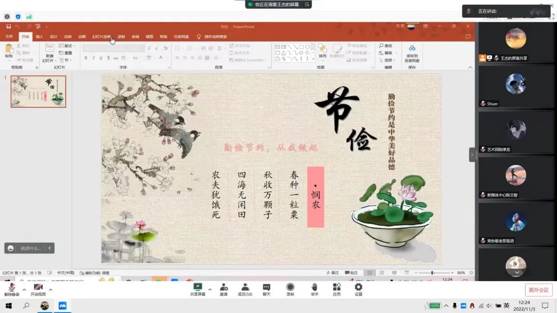
Task: Start recording with the 录制 icon
Action: [290, 287]
